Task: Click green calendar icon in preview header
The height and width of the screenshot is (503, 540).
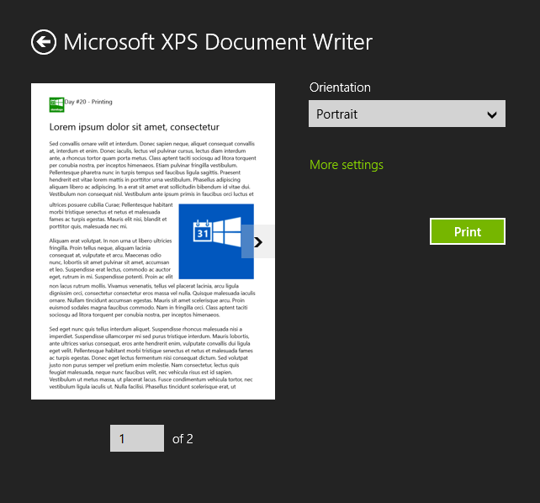Action: click(57, 103)
